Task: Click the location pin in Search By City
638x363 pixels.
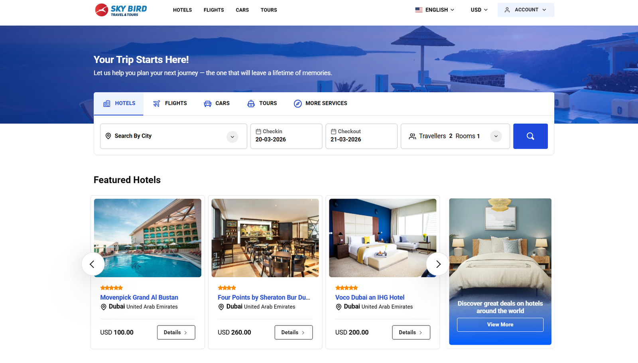Action: 108,136
